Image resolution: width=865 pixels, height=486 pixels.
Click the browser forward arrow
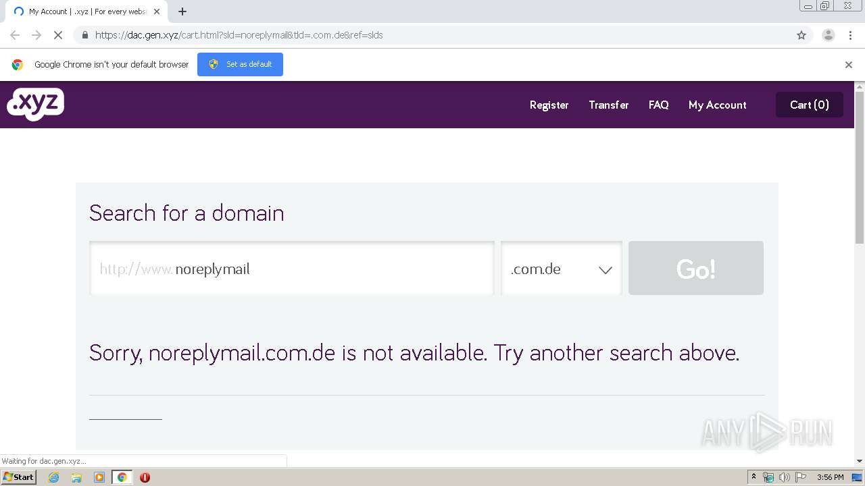coord(36,35)
